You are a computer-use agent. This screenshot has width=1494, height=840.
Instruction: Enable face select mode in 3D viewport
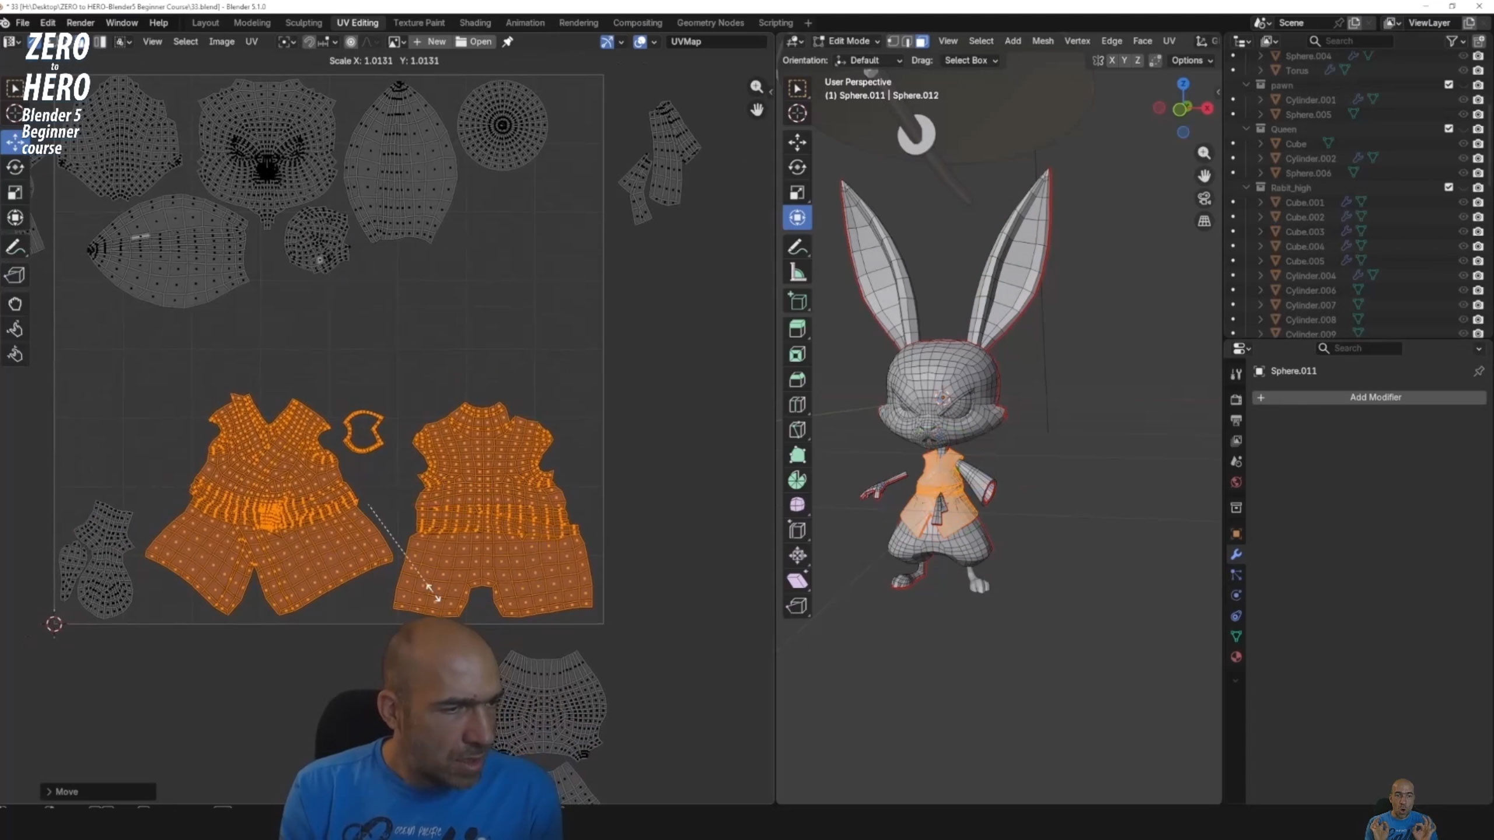tap(921, 41)
